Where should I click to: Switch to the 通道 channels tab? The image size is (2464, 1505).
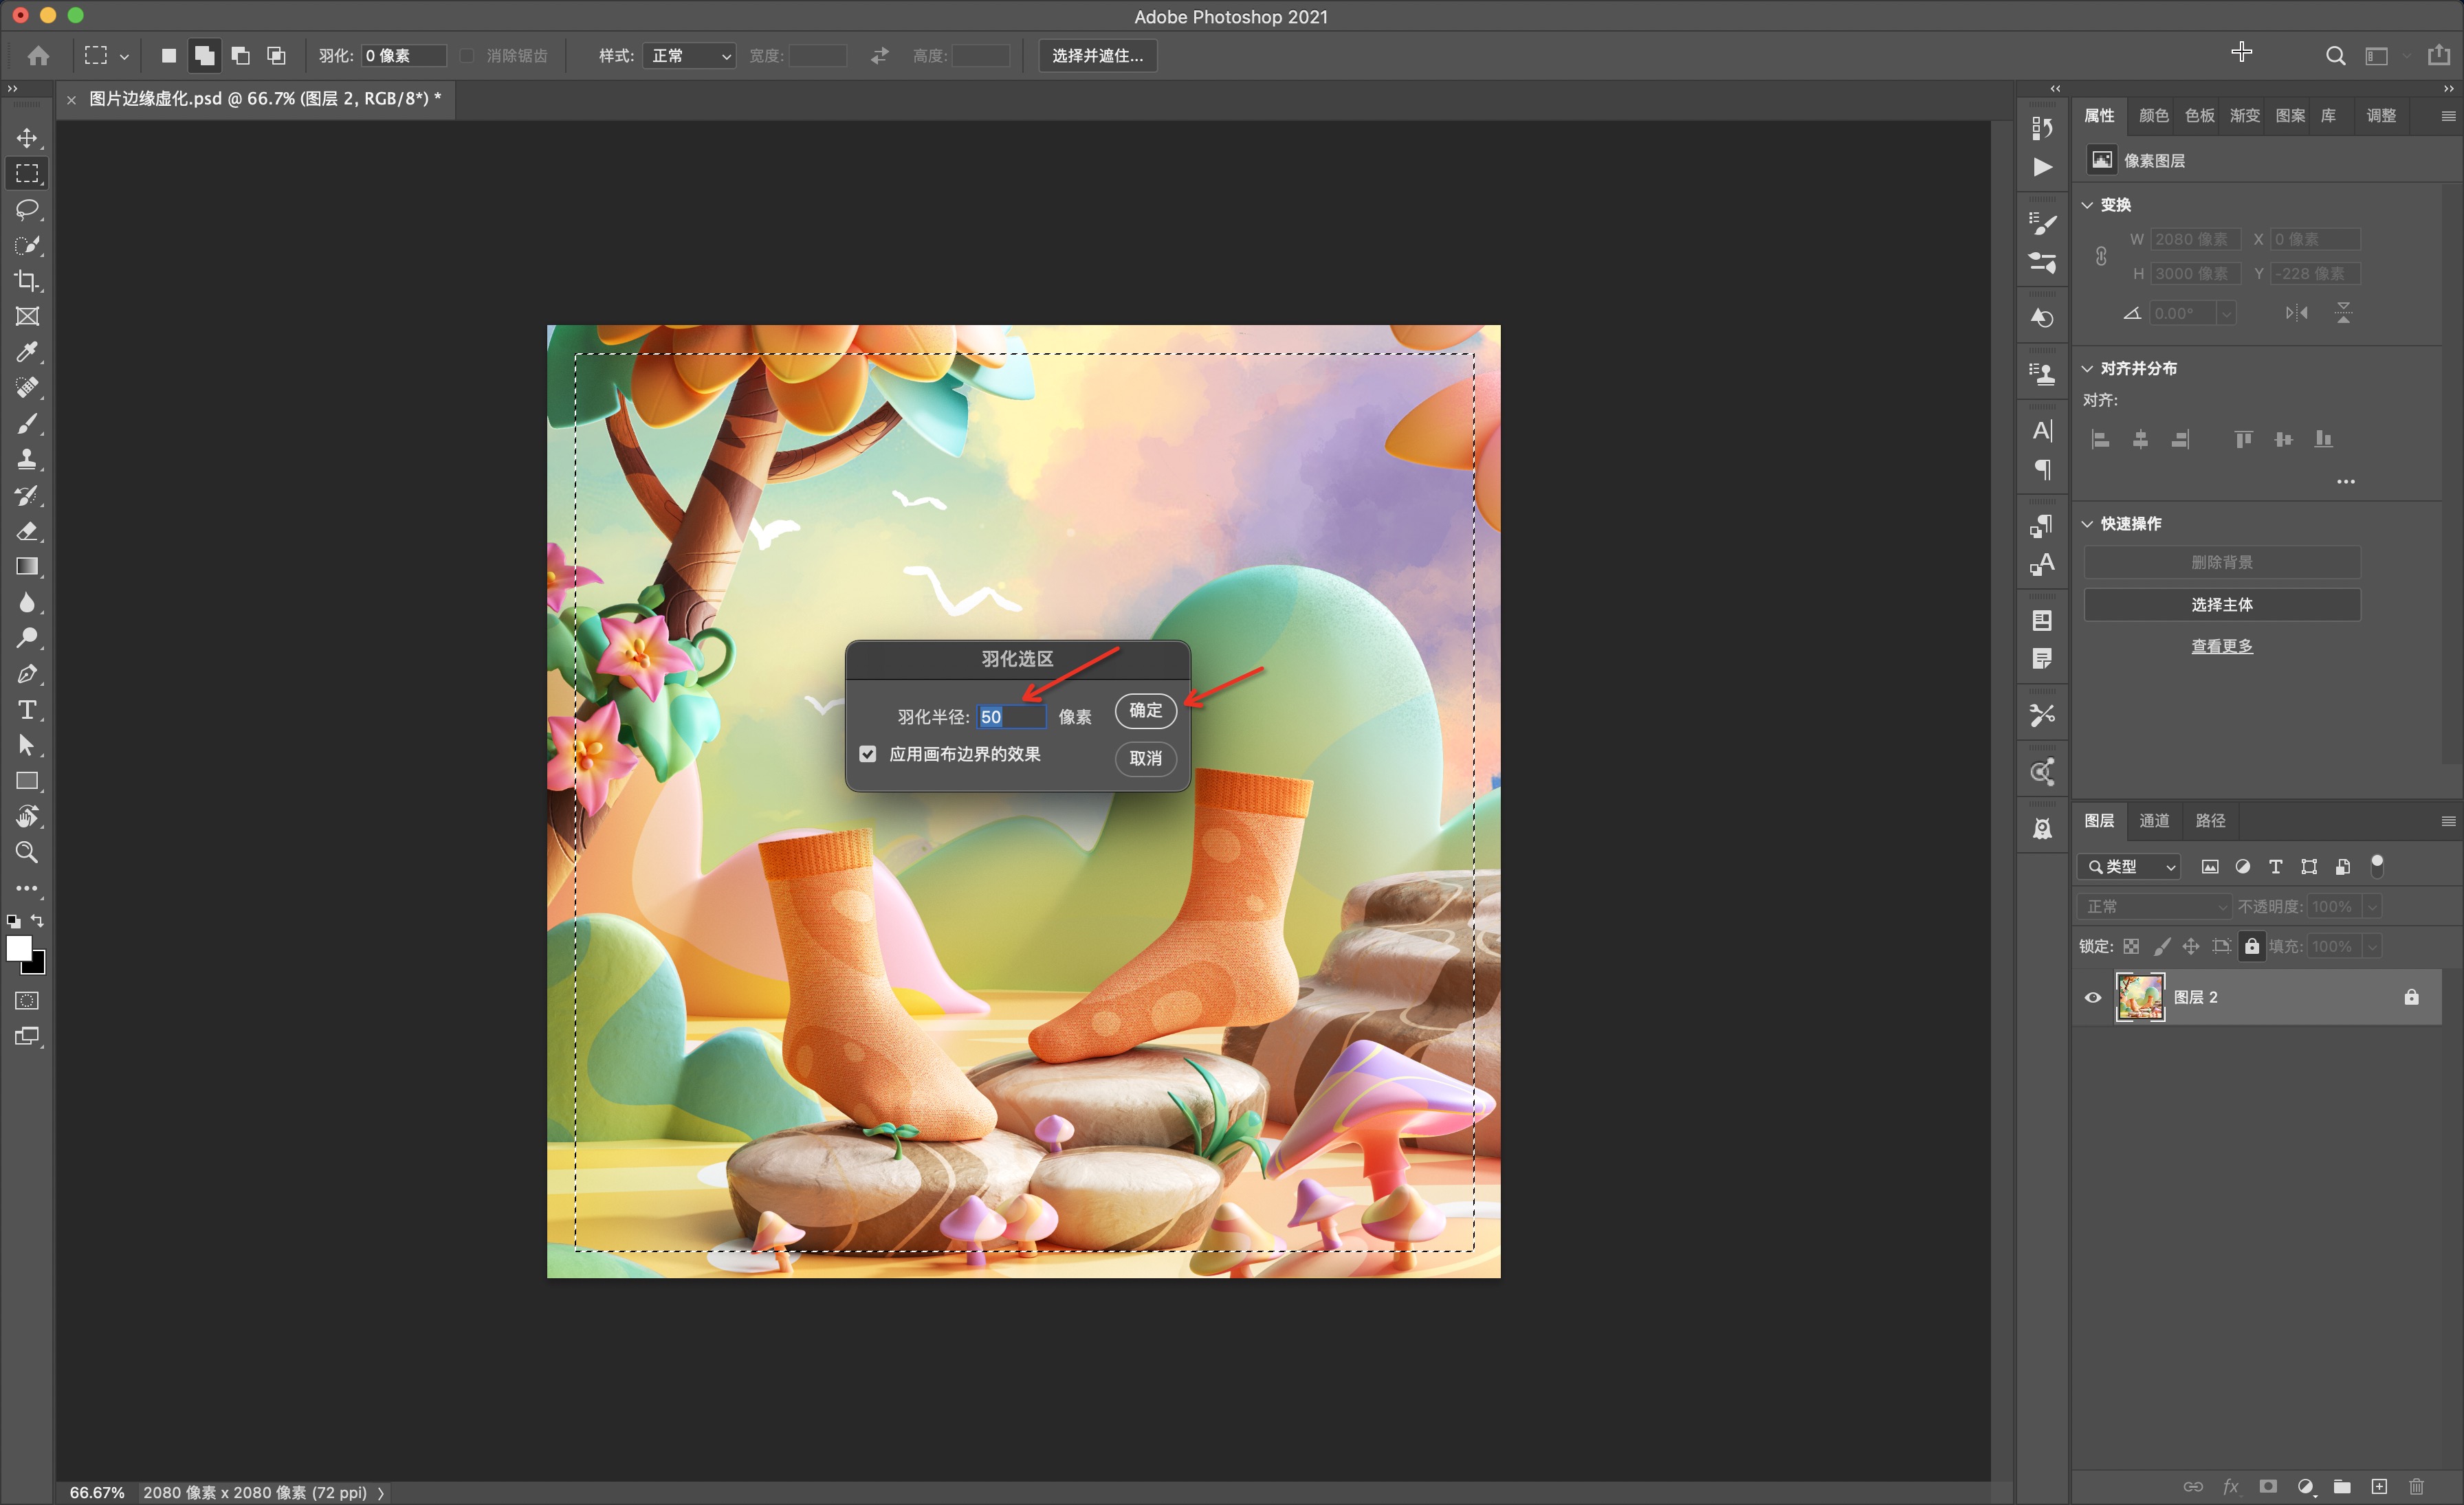(x=2154, y=821)
